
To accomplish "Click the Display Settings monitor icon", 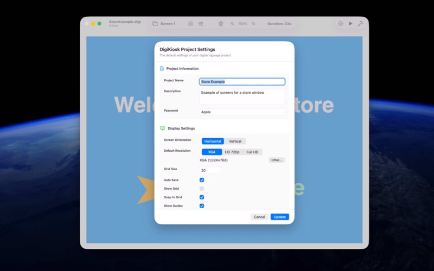I will click(x=162, y=128).
